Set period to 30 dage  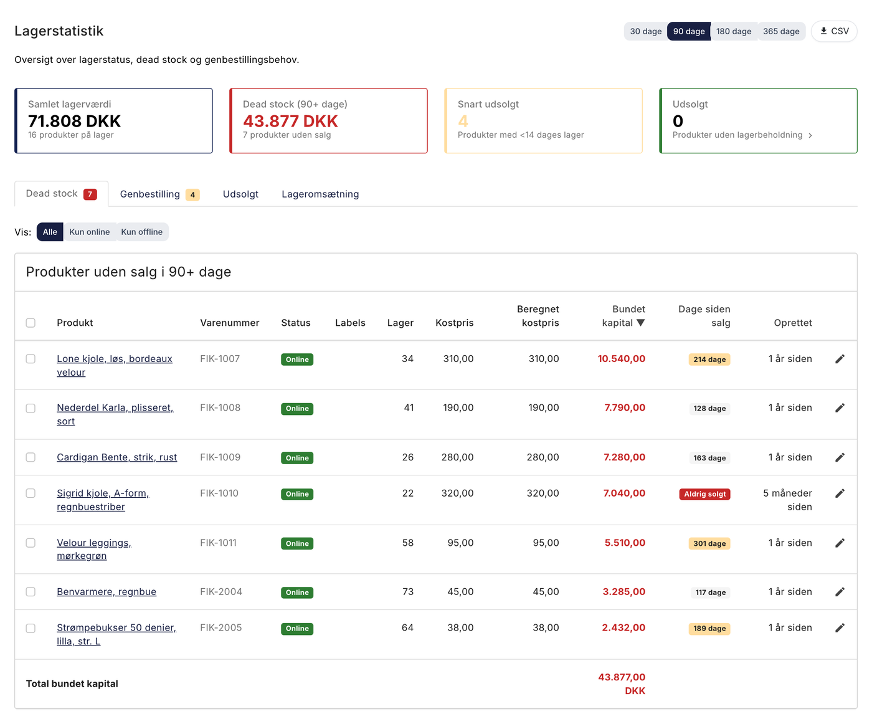pos(646,31)
